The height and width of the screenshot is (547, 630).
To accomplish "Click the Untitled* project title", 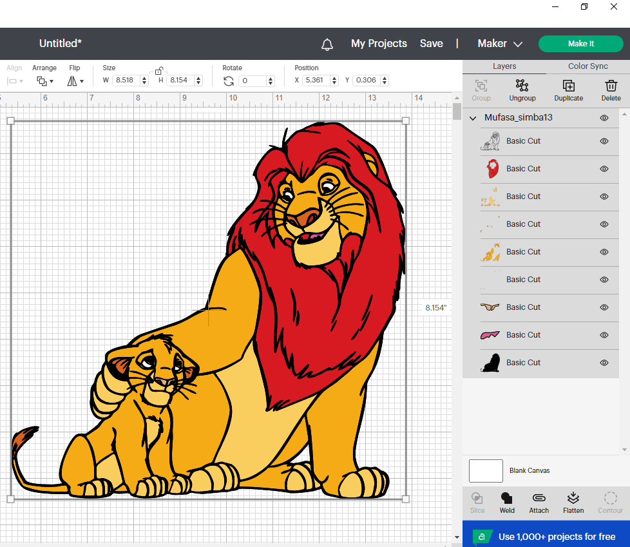I will coord(61,43).
